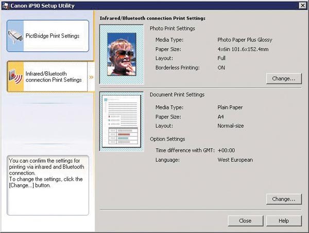
Task: Click the 'Photo Print Settings' heading
Action: (172, 29)
